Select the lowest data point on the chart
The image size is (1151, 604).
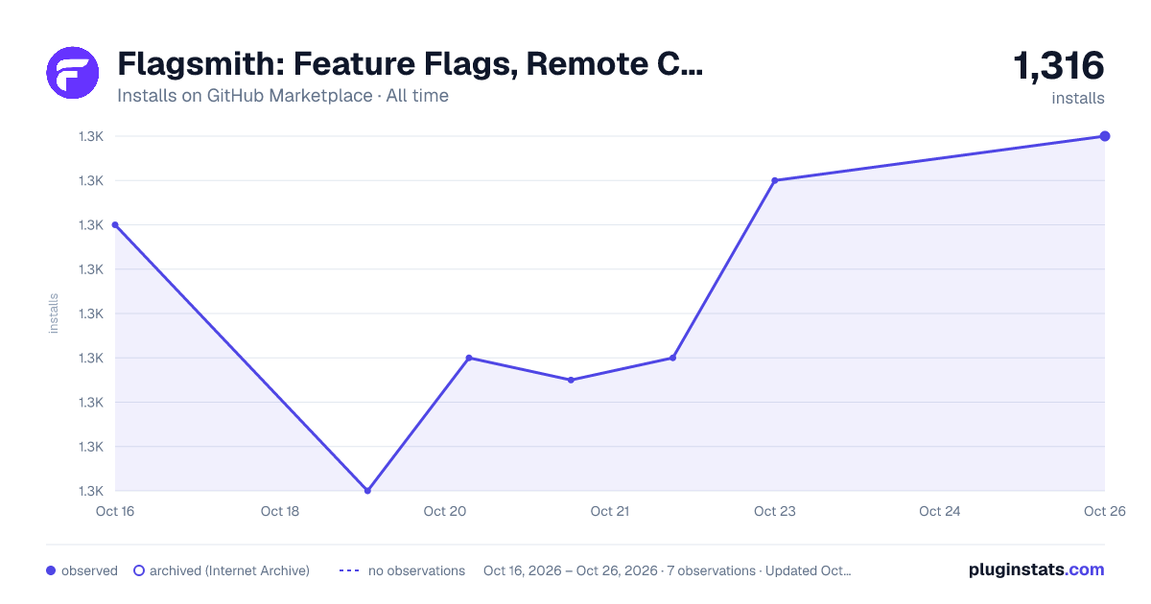pos(367,491)
